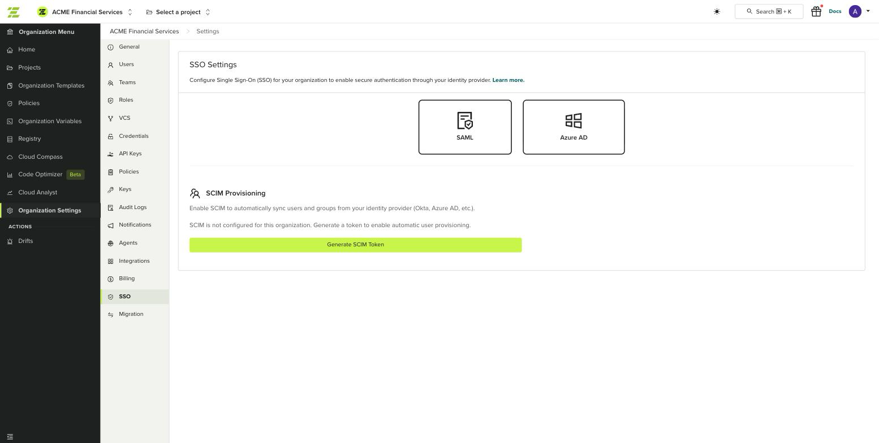Click the green logo at top left

coord(14,12)
